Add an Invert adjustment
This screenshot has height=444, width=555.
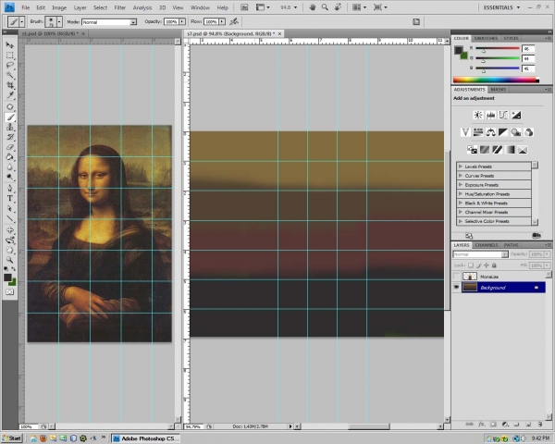pyautogui.click(x=472, y=150)
